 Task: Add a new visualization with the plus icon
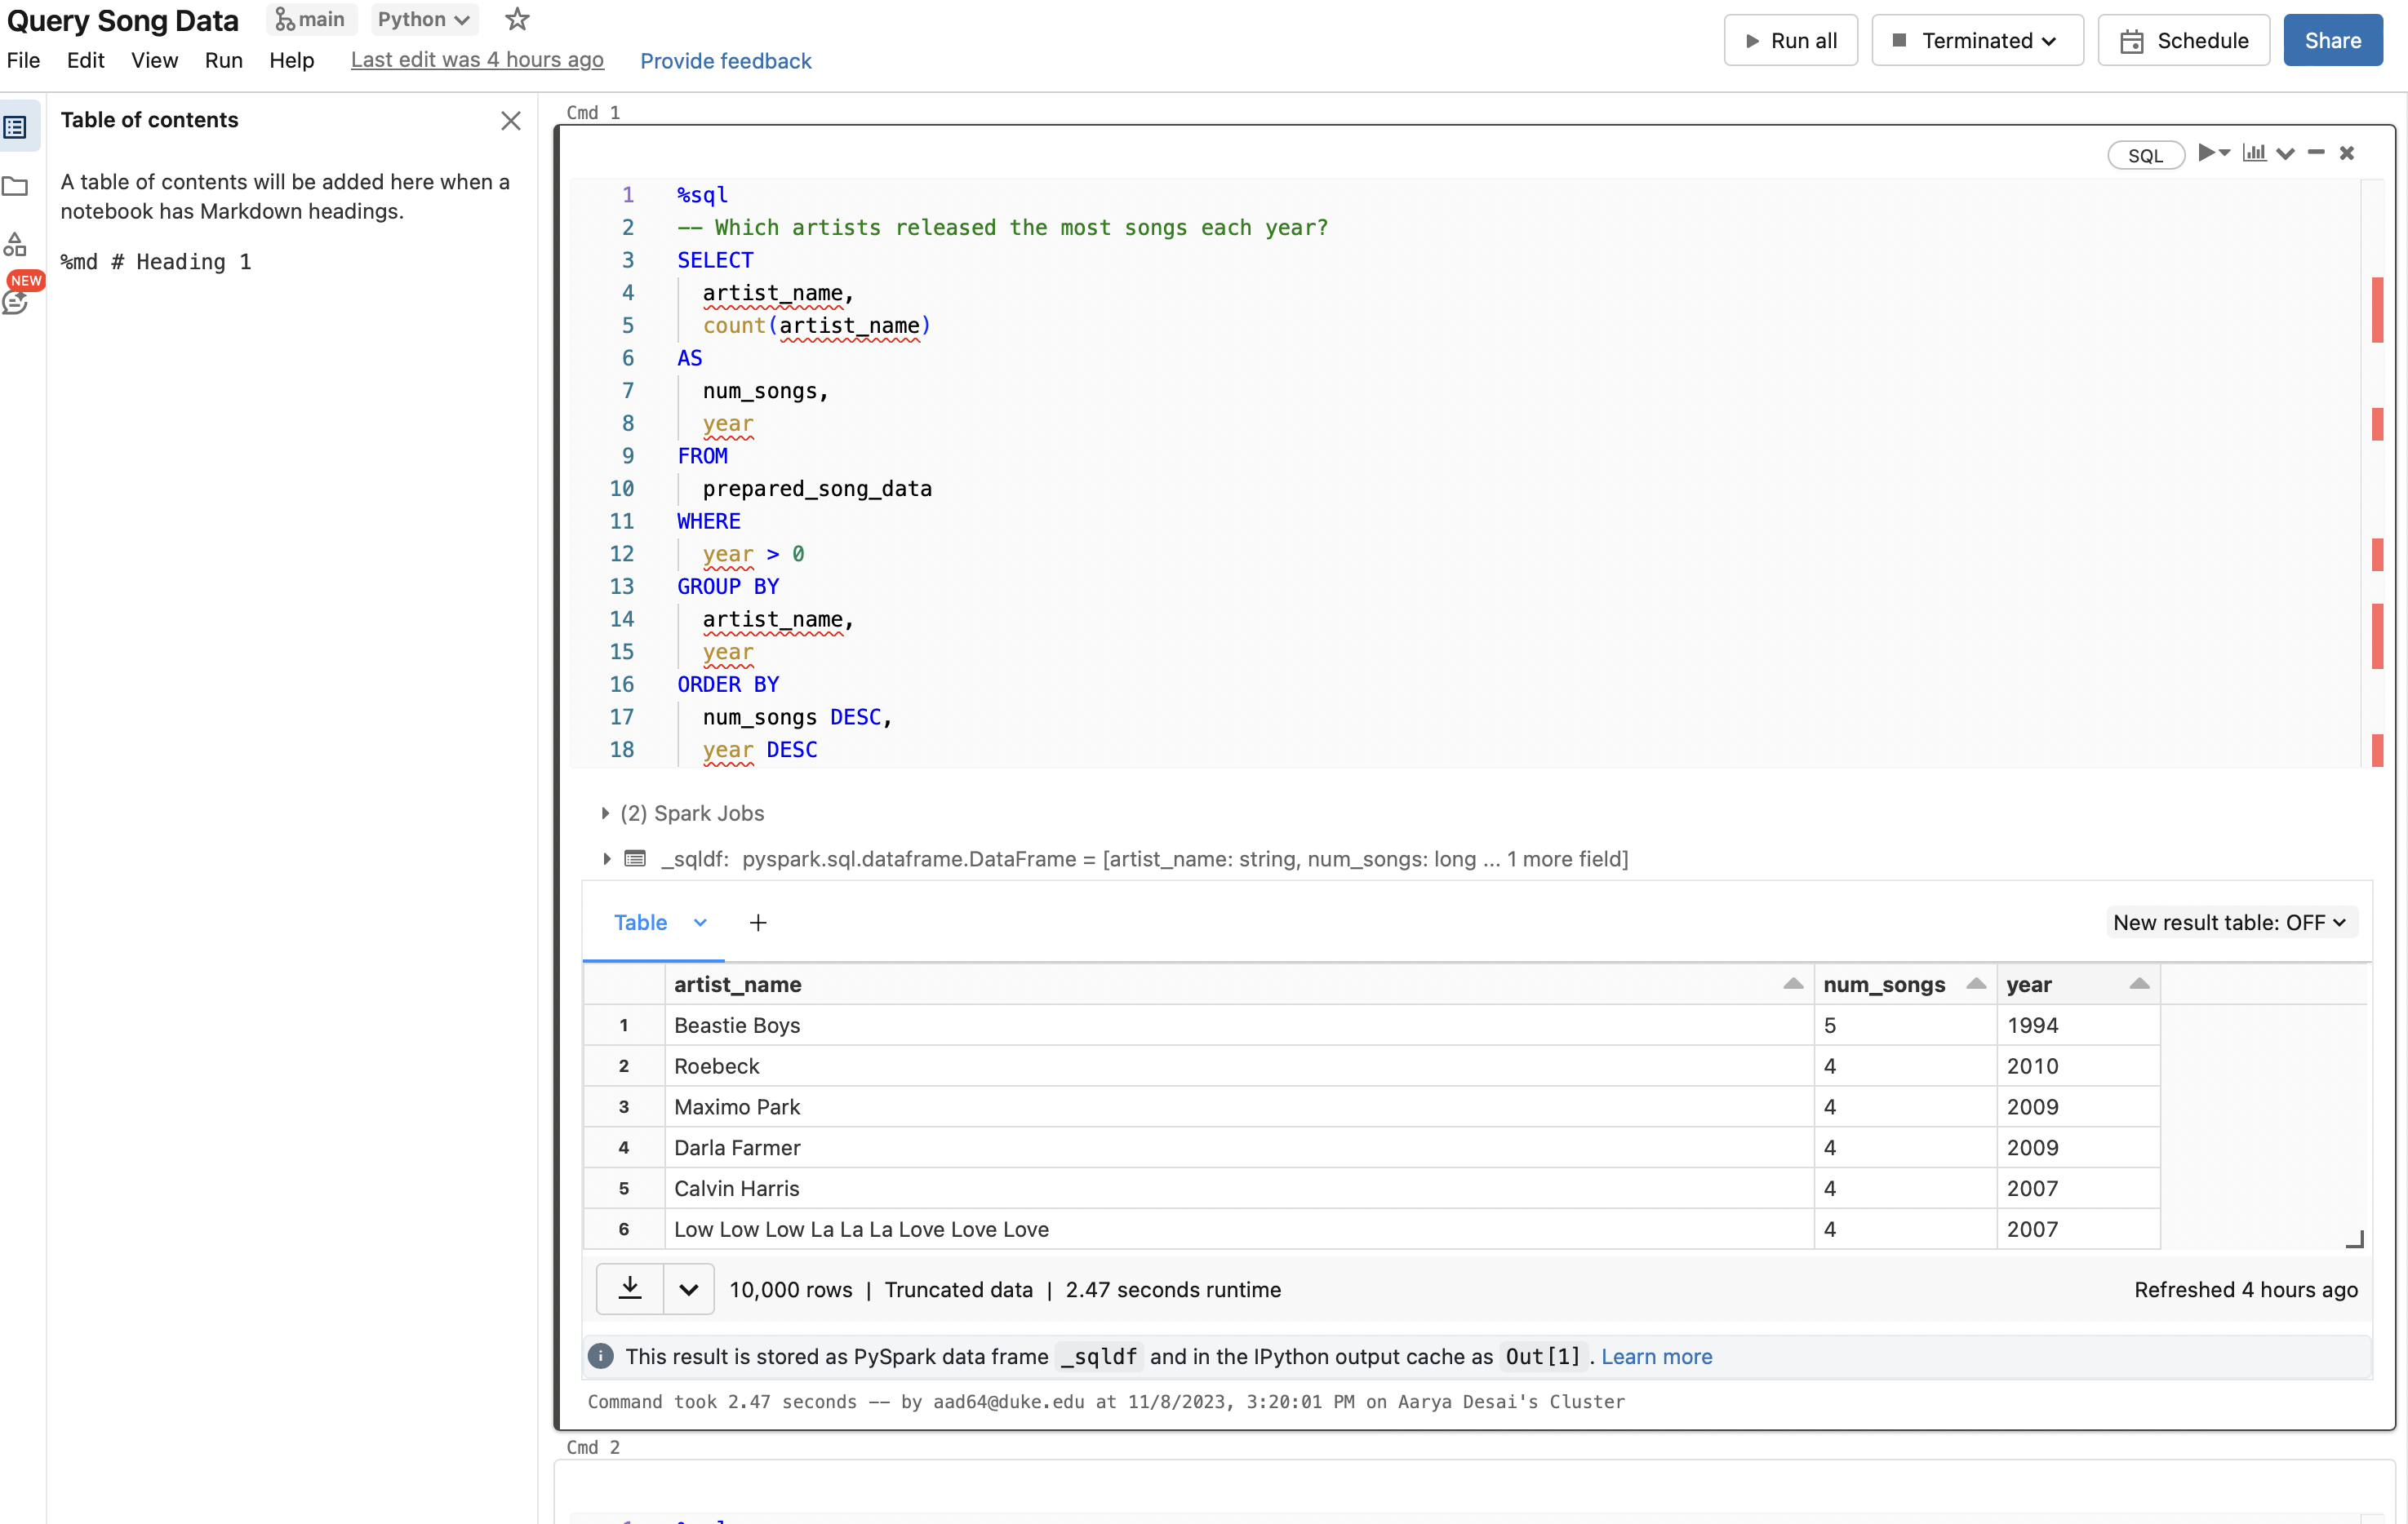click(x=757, y=923)
